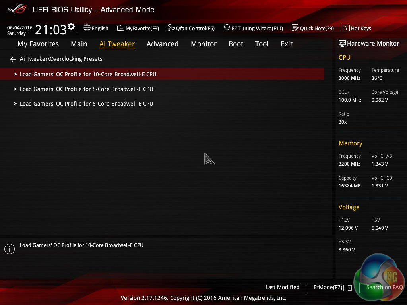Viewport: 407px width, 305px height.
Task: Click Core Voltage value 0.982 V
Action: tap(380, 100)
